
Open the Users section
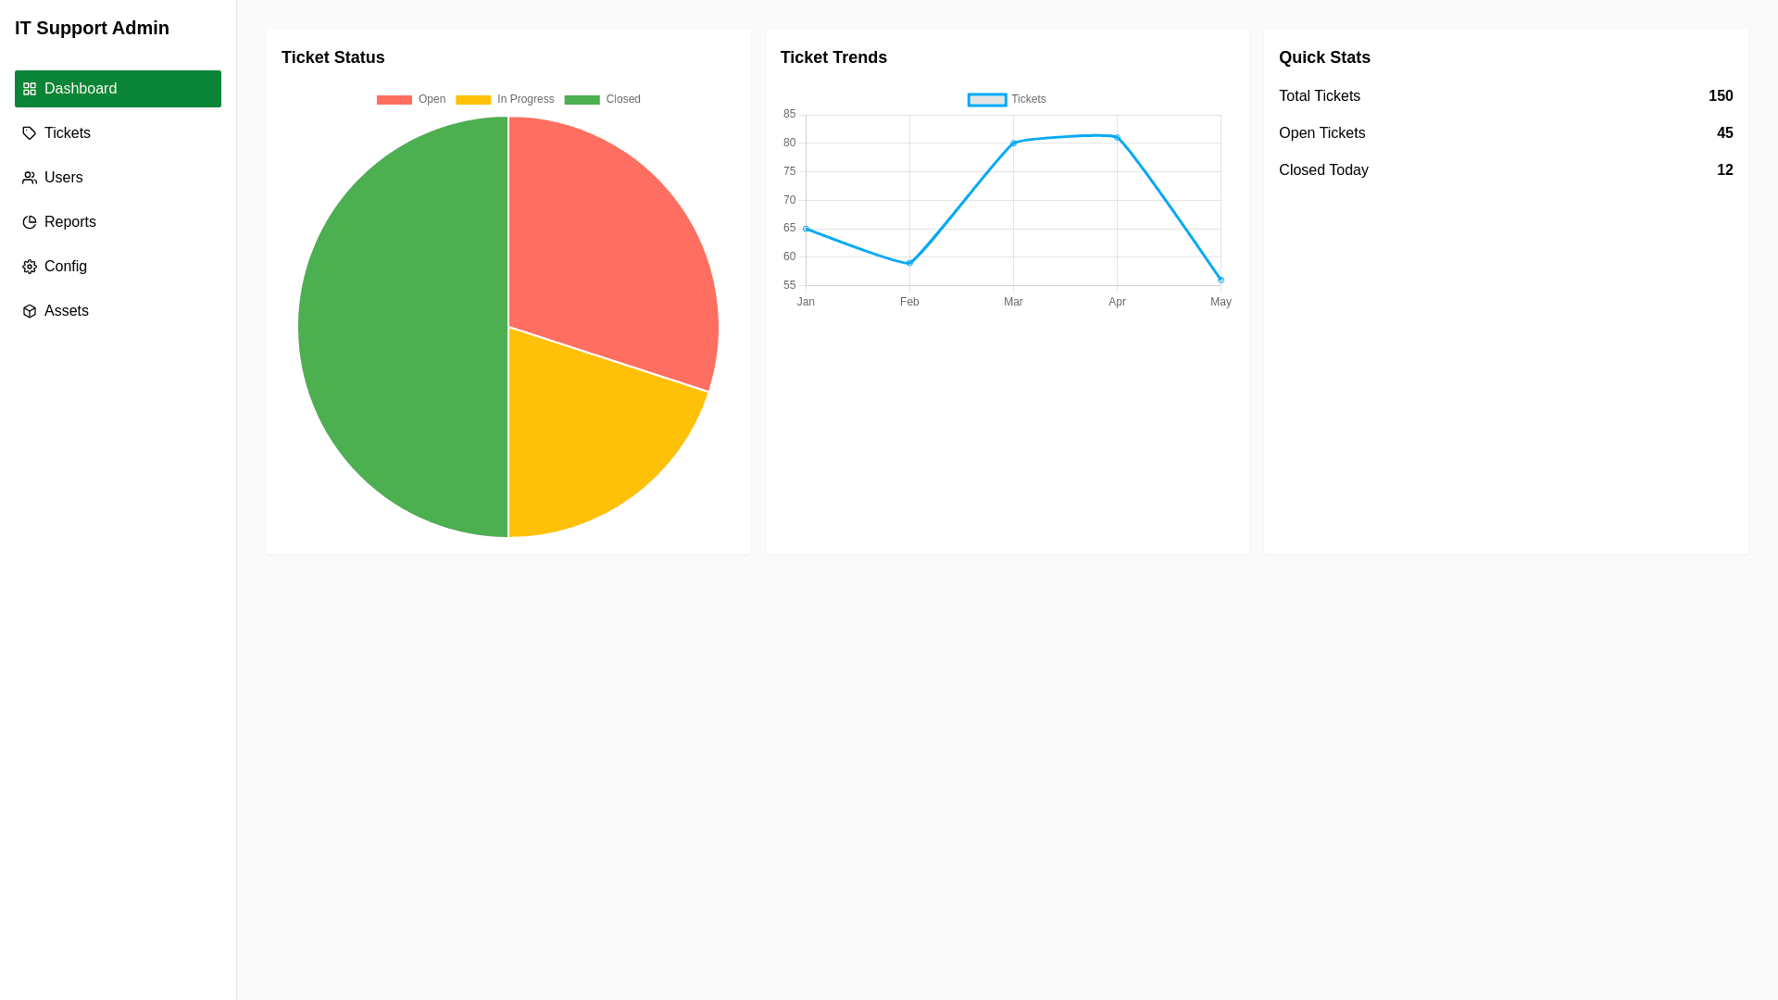pos(64,178)
